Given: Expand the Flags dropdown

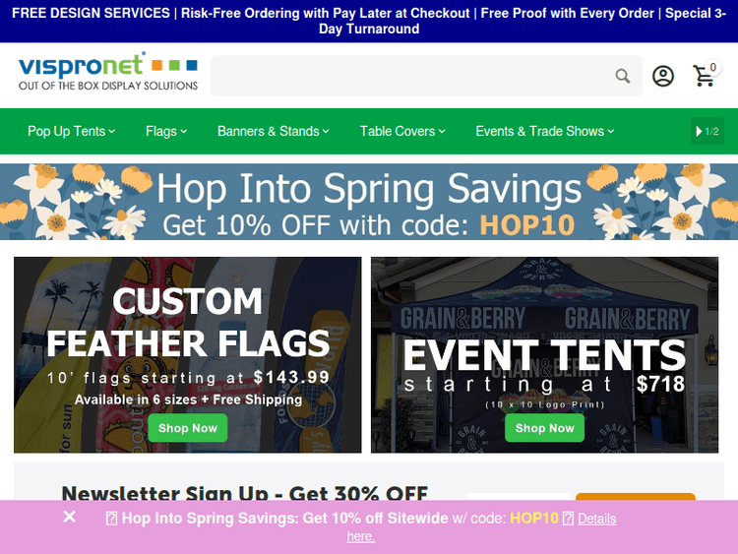Looking at the screenshot, I should tap(166, 131).
